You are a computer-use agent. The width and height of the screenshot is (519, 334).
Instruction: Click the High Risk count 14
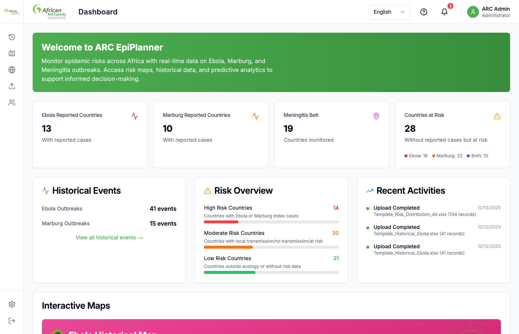click(x=336, y=208)
